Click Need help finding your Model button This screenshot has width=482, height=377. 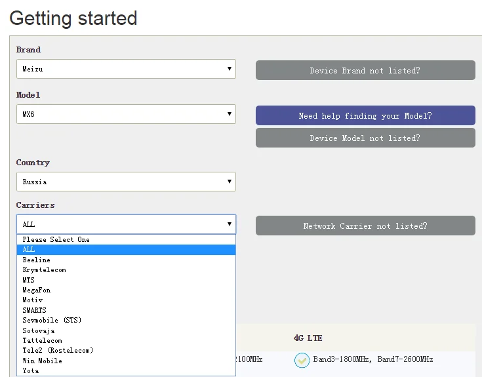tap(365, 115)
